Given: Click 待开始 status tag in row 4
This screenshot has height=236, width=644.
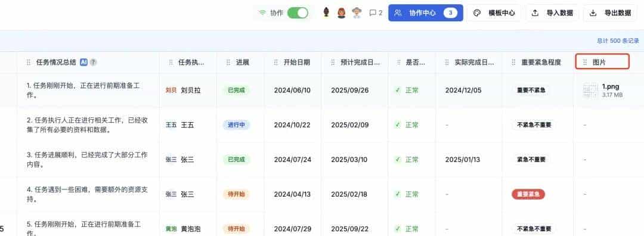Looking at the screenshot, I should click(236, 194).
